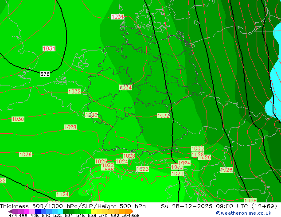
Task: Click the forecast offset '(12+69)'
Action: (264, 206)
